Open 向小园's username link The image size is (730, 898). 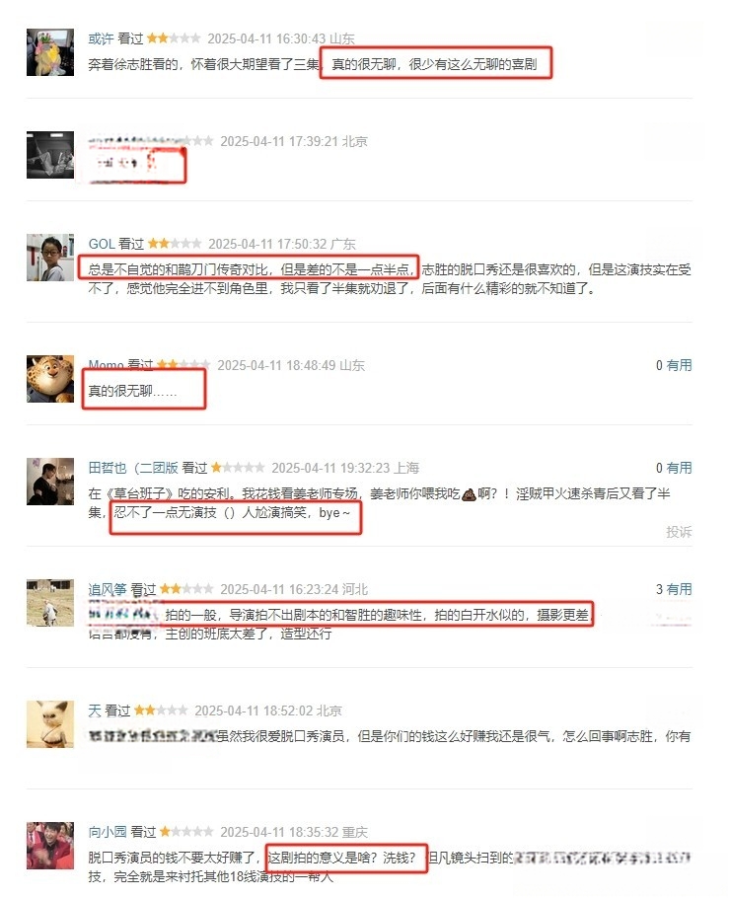[x=108, y=832]
